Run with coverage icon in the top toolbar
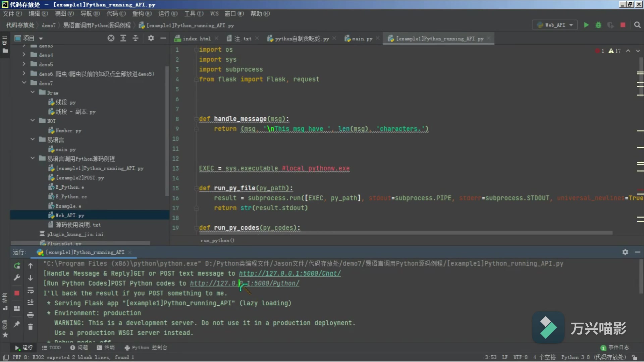This screenshot has width=644, height=362. coord(610,25)
